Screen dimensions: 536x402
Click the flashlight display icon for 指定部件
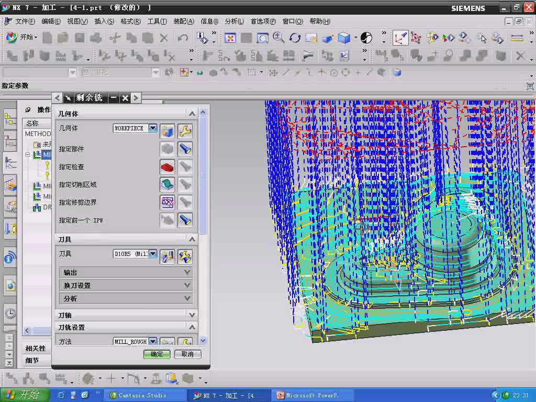click(x=185, y=149)
